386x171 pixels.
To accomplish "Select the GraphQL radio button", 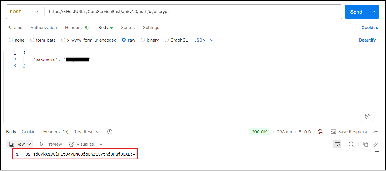I will [166, 40].
